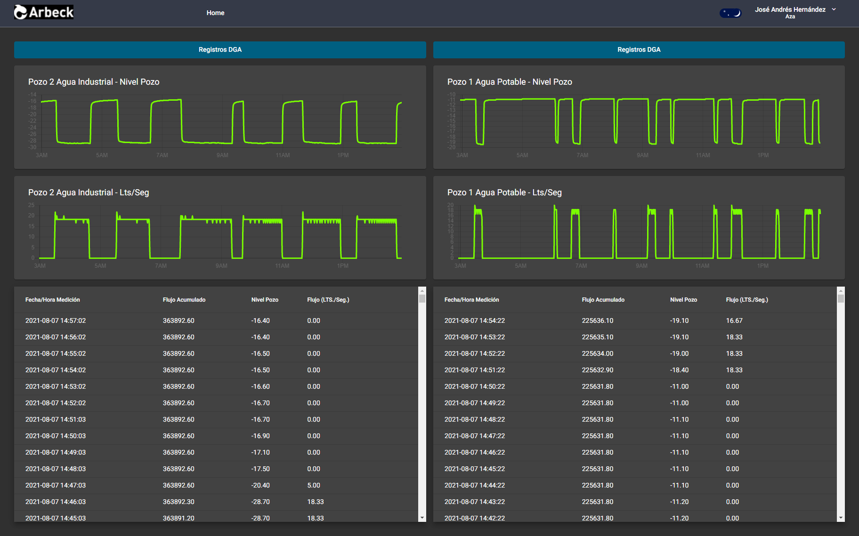Click the left Registros DGA button
Screen dimensions: 859x536
(220, 49)
